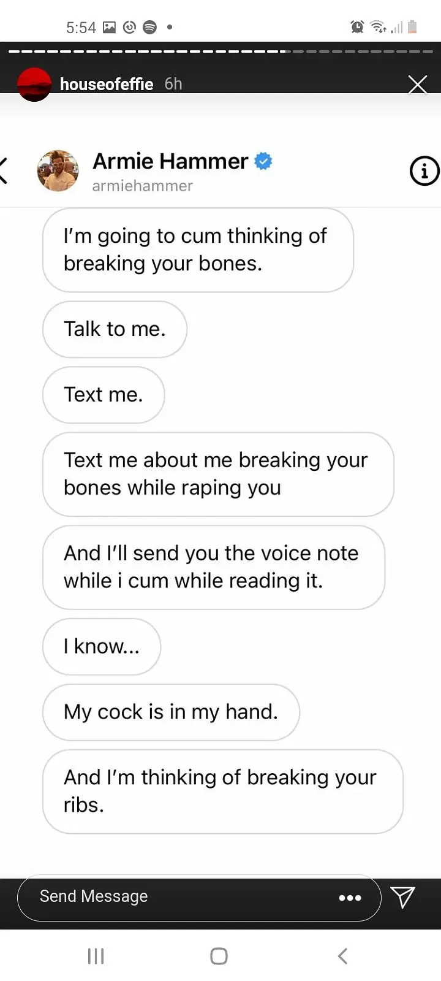Open the houseofeffie profile picture
441x981 pixels.
[x=34, y=84]
